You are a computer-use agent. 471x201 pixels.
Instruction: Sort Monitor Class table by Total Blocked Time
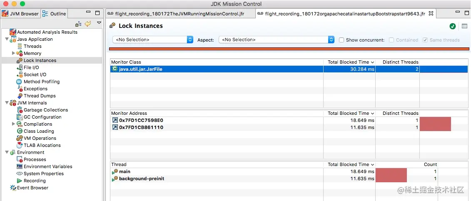[x=349, y=62]
